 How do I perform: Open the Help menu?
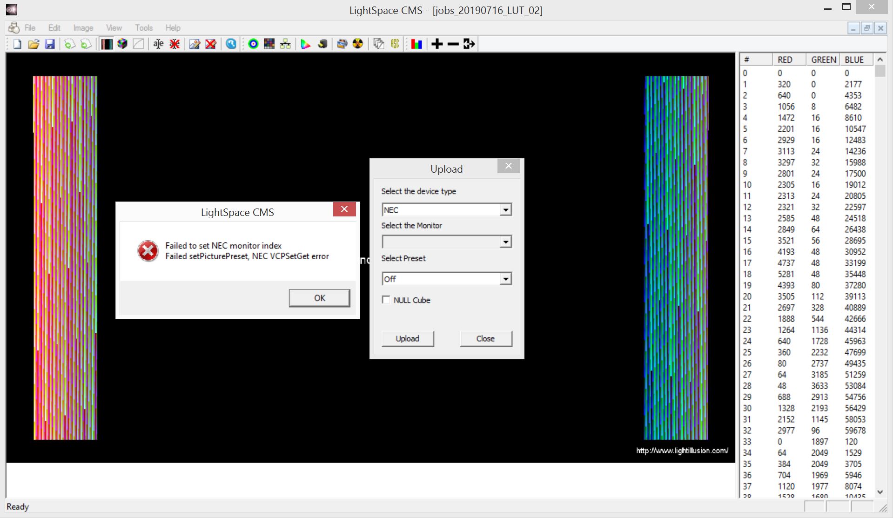tap(173, 28)
